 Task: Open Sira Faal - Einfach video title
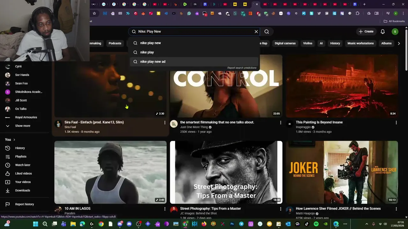[94, 122]
